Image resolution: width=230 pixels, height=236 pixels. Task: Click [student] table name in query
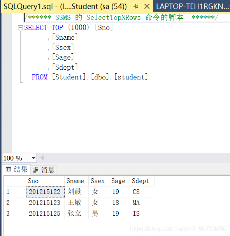pyautogui.click(x=131, y=77)
